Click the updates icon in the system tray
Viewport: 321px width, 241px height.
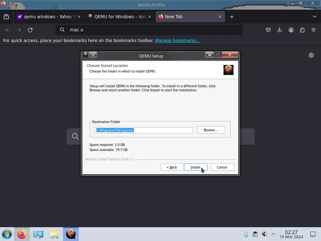click(x=245, y=234)
